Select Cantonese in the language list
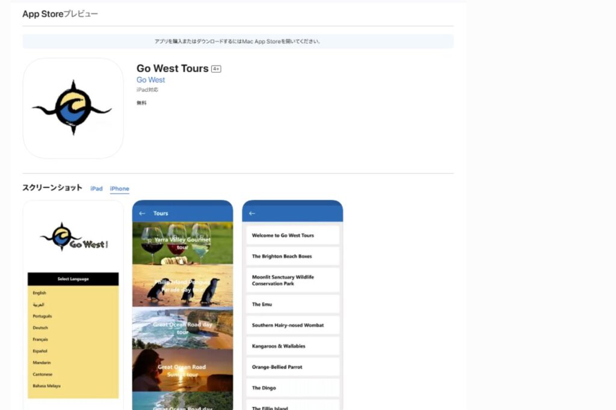Viewport: 616px width, 410px height. pyautogui.click(x=43, y=375)
